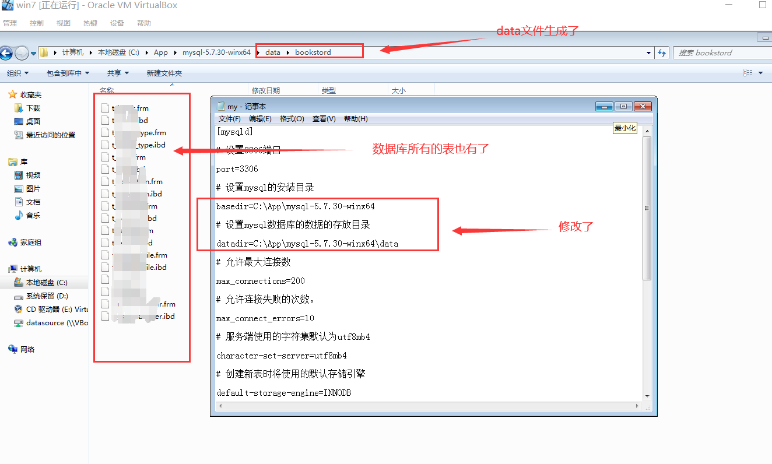Select 本地磁盘 (C:) breadcrumb segment
The image size is (772, 464).
[x=118, y=52]
